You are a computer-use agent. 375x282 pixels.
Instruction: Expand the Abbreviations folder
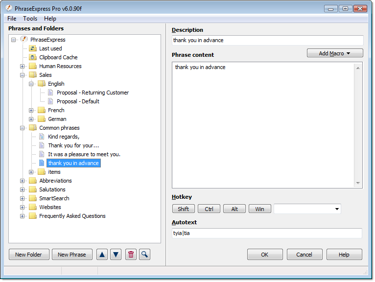click(x=22, y=181)
